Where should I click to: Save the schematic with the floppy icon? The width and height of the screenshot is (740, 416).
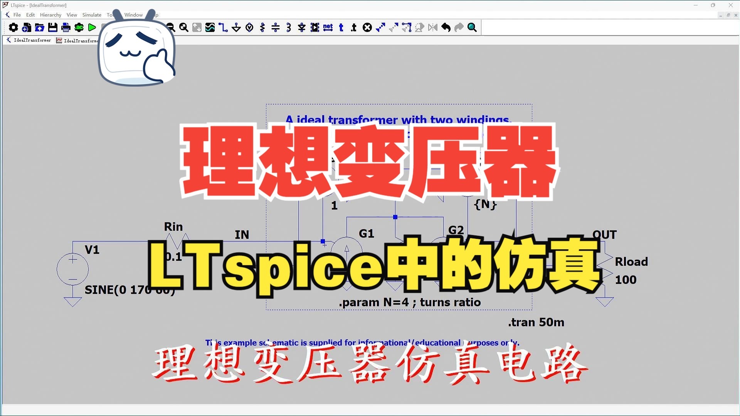53,27
